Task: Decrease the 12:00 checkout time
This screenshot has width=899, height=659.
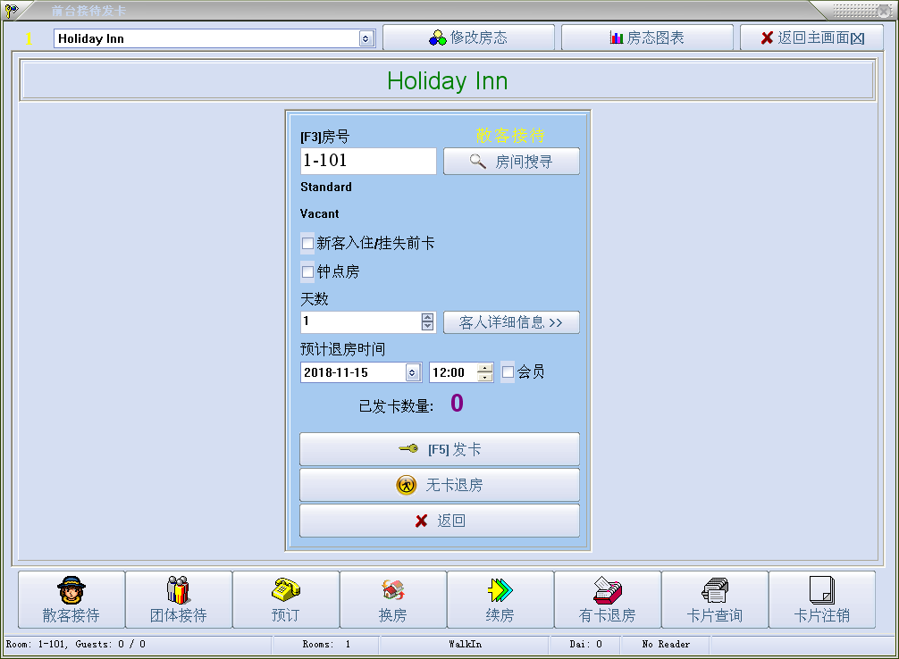Action: pyautogui.click(x=485, y=377)
